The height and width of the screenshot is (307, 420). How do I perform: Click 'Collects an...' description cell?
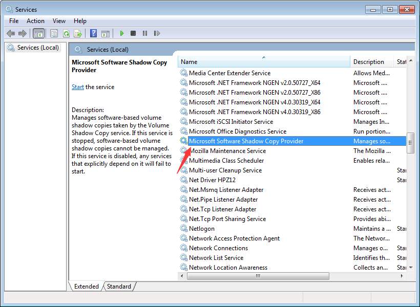[370, 268]
